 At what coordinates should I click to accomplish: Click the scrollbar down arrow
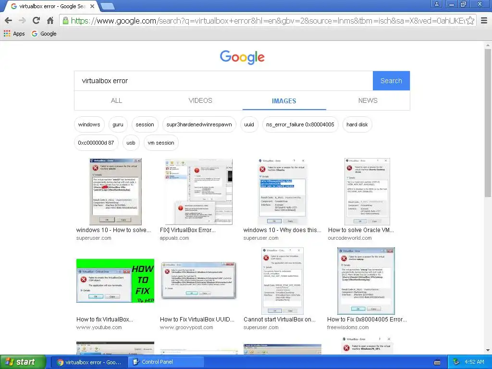point(488,350)
